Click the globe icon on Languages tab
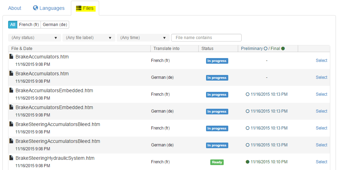338x170 pixels. click(x=35, y=8)
